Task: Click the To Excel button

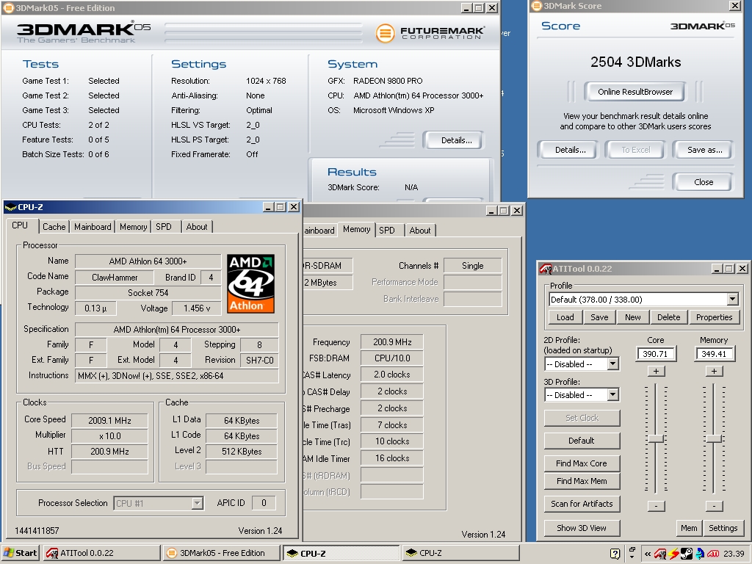Action: 635,150
